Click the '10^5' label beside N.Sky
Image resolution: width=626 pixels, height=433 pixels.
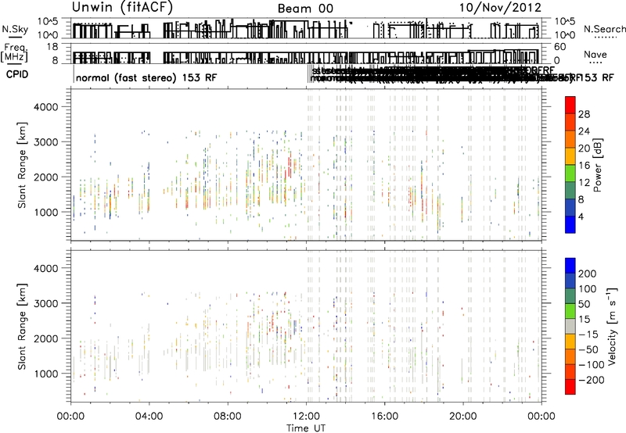(49, 22)
